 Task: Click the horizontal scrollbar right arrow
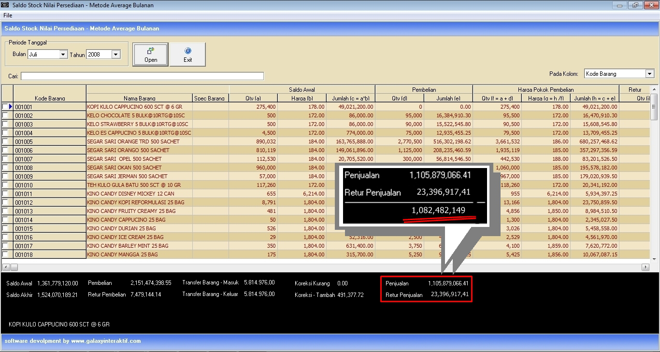[x=645, y=267]
